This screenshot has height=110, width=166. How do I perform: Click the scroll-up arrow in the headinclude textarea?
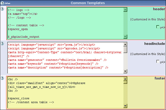point(125,44)
